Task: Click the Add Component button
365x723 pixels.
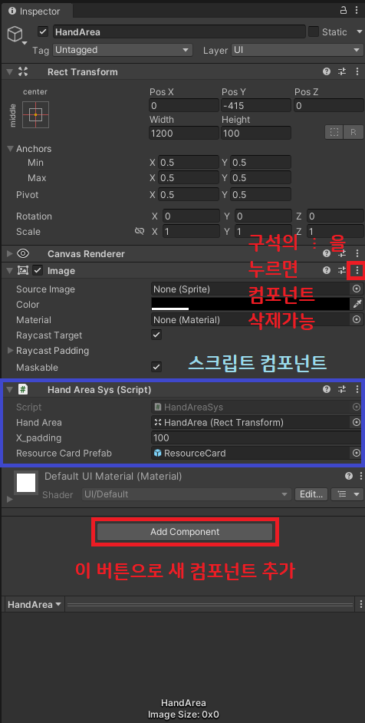Action: click(x=185, y=532)
